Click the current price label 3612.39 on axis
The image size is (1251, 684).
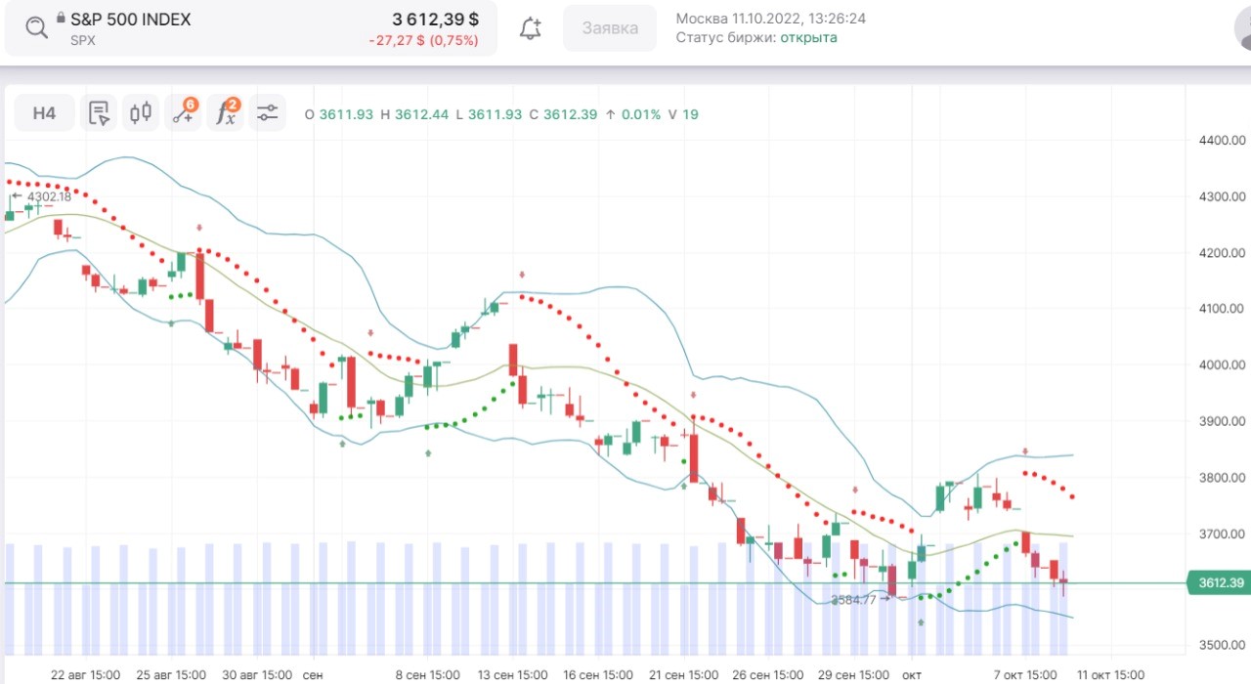point(1220,583)
